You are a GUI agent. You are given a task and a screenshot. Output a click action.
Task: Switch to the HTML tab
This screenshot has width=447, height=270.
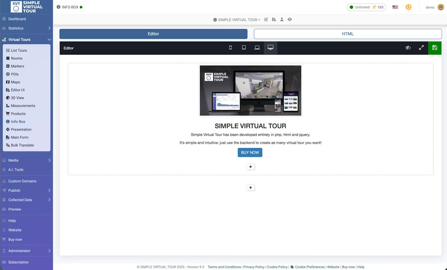(x=348, y=34)
